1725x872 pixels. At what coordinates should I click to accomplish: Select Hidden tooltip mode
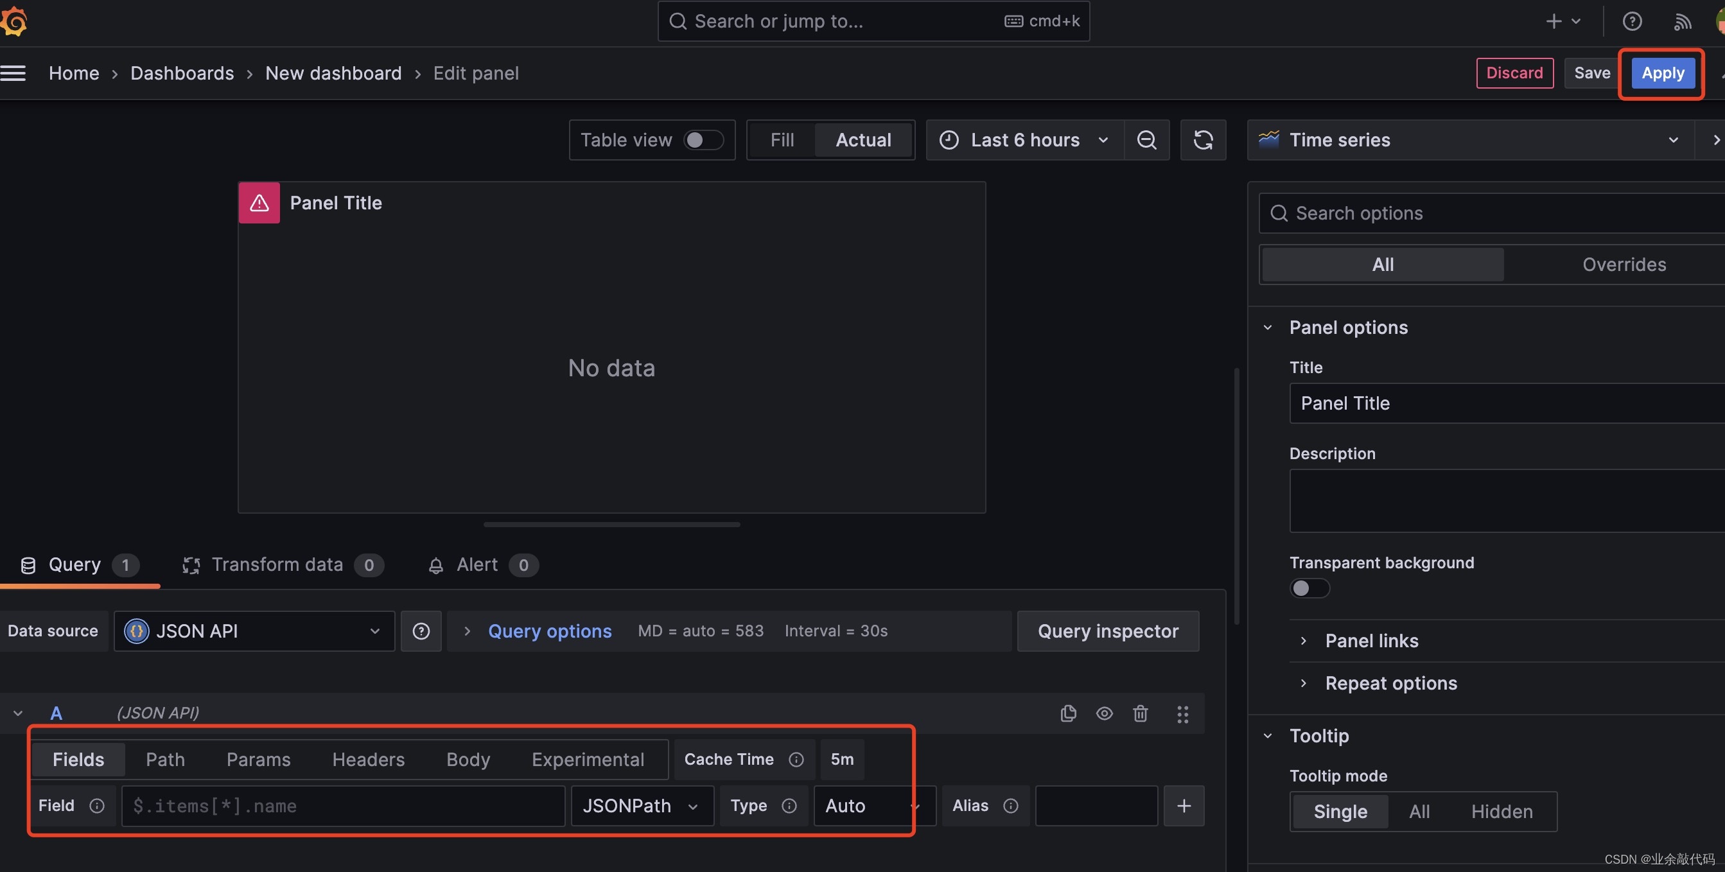click(x=1502, y=811)
